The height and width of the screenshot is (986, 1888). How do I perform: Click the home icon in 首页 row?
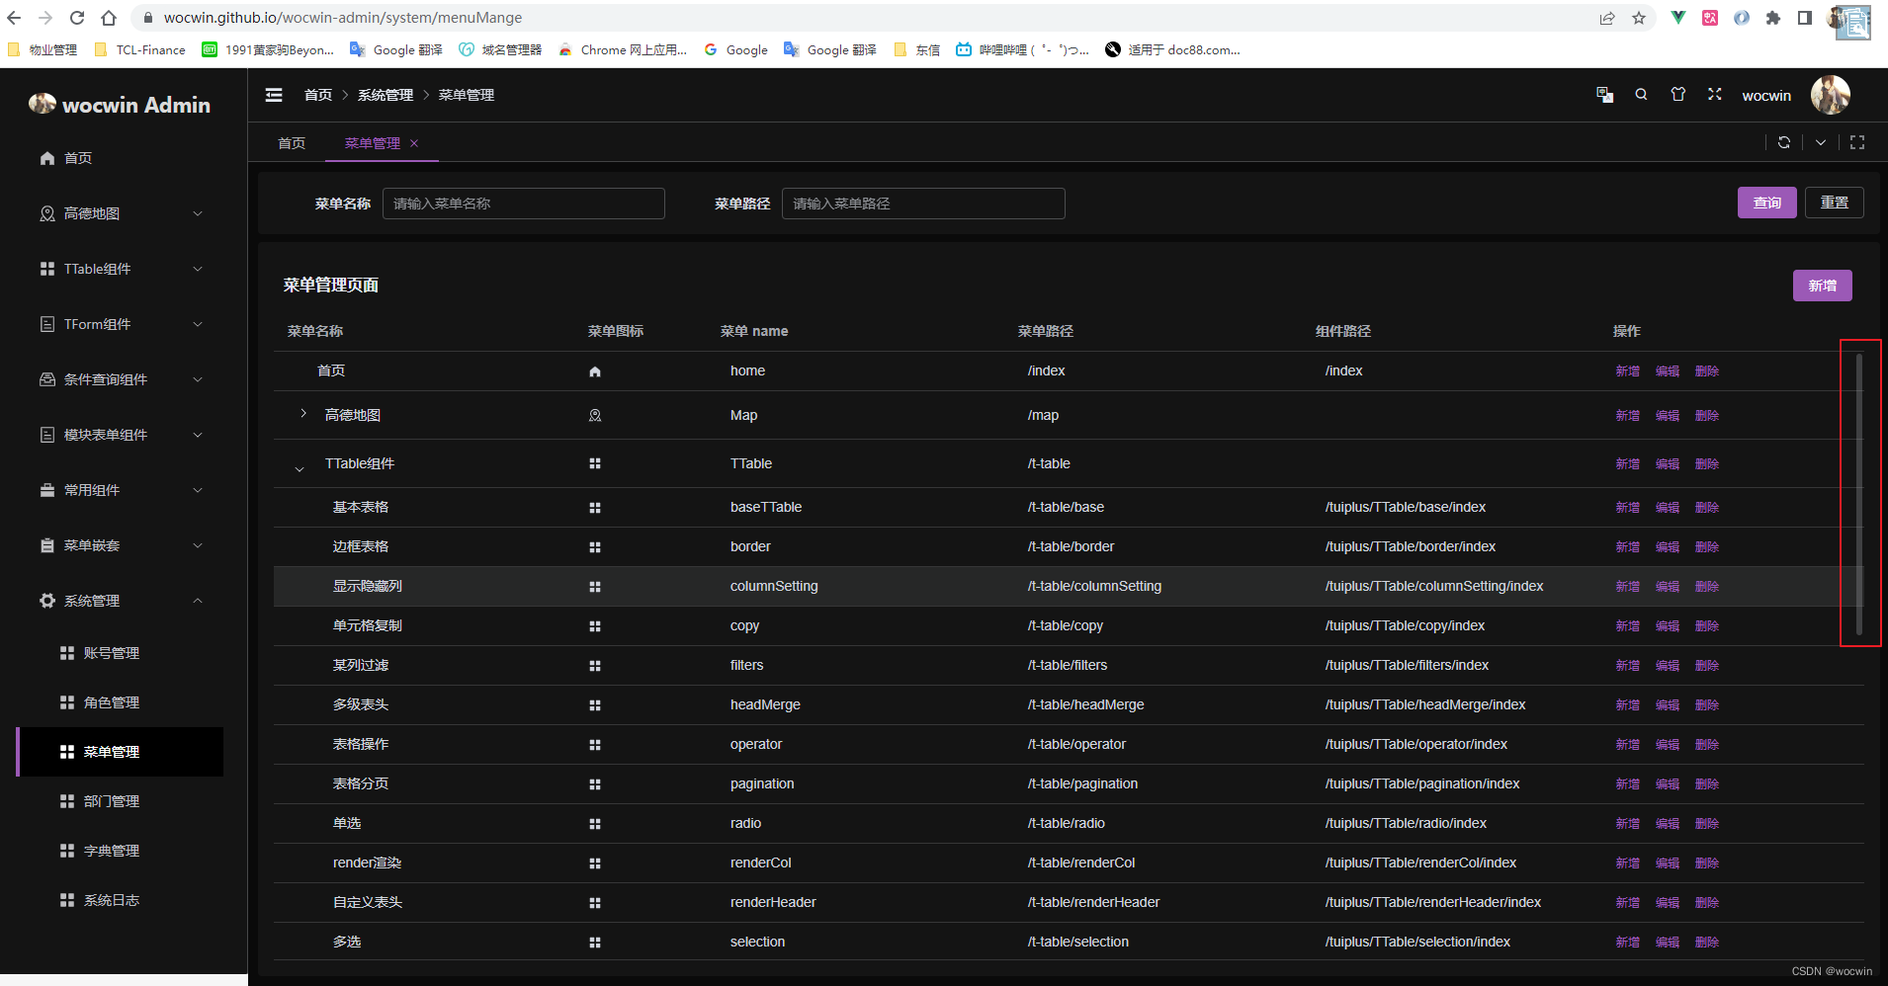click(595, 371)
